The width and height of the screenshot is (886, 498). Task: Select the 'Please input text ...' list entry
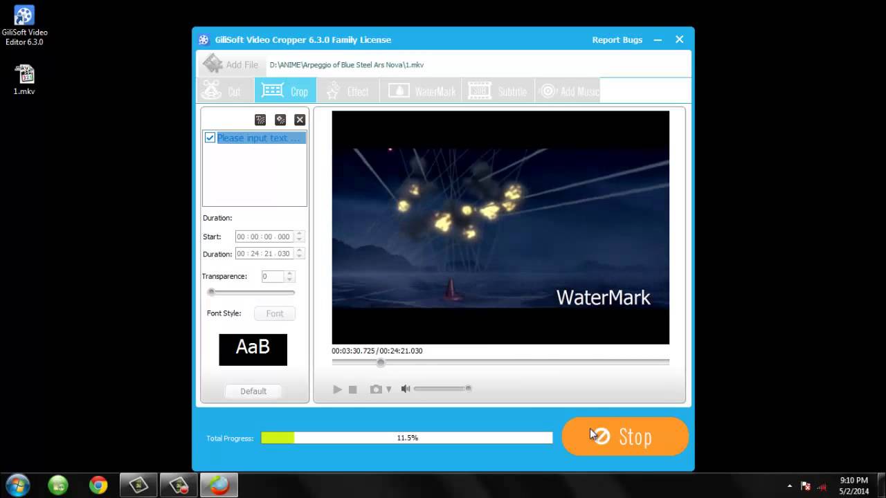point(260,138)
